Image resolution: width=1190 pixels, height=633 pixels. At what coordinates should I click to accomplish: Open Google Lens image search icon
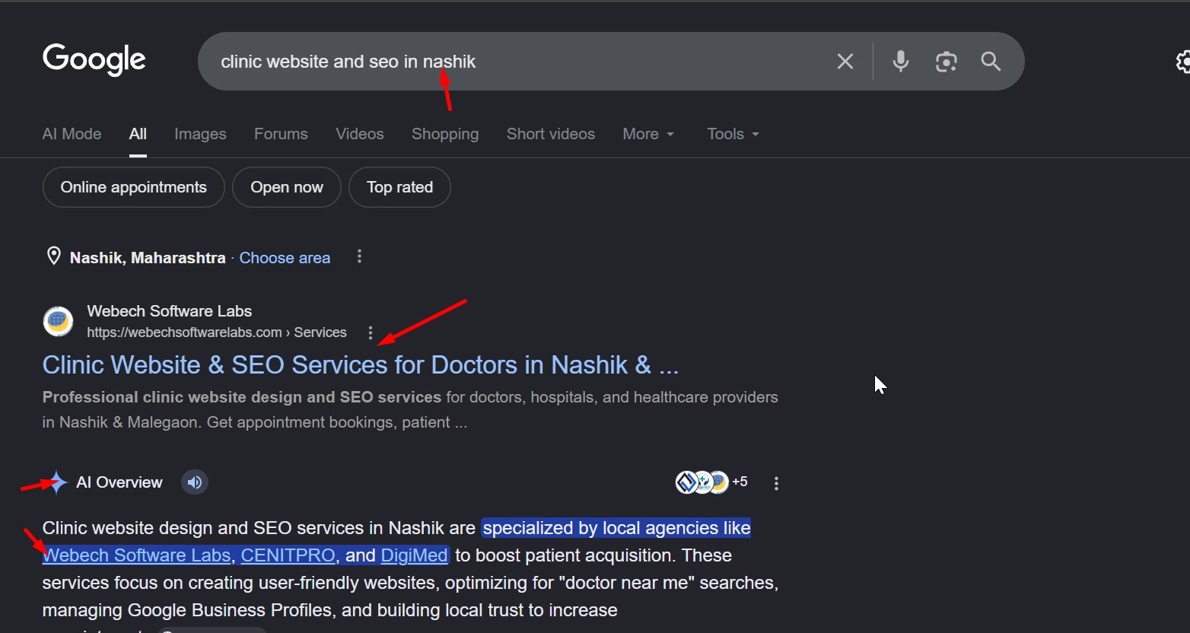(x=946, y=62)
